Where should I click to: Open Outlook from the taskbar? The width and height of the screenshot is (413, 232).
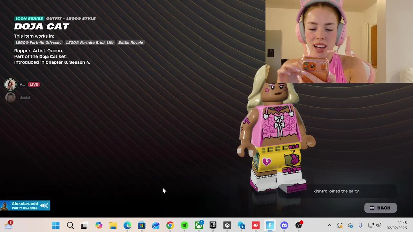[156, 226]
